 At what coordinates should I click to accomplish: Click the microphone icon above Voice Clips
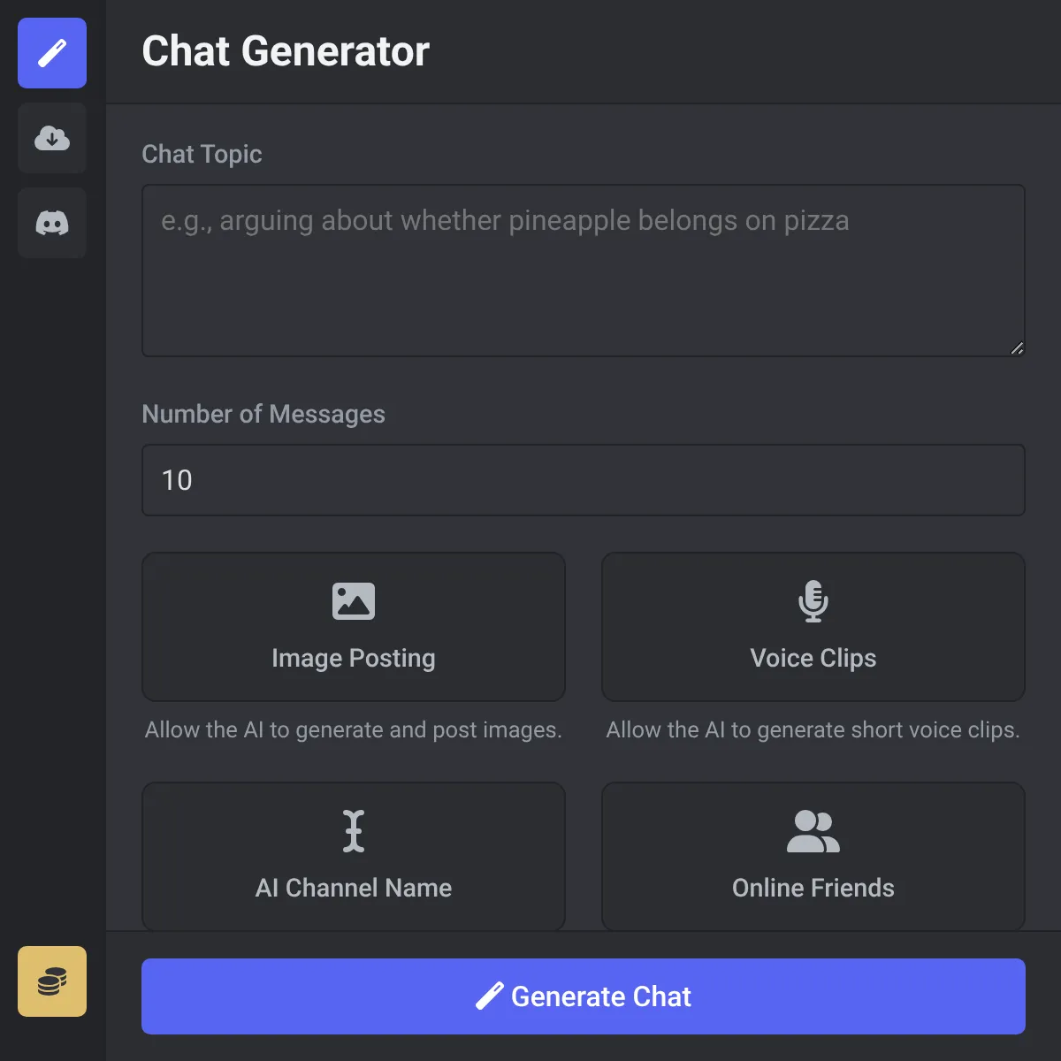813,601
